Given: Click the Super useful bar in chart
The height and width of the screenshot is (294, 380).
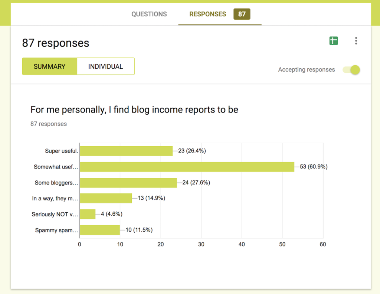Looking at the screenshot, I should pyautogui.click(x=126, y=151).
